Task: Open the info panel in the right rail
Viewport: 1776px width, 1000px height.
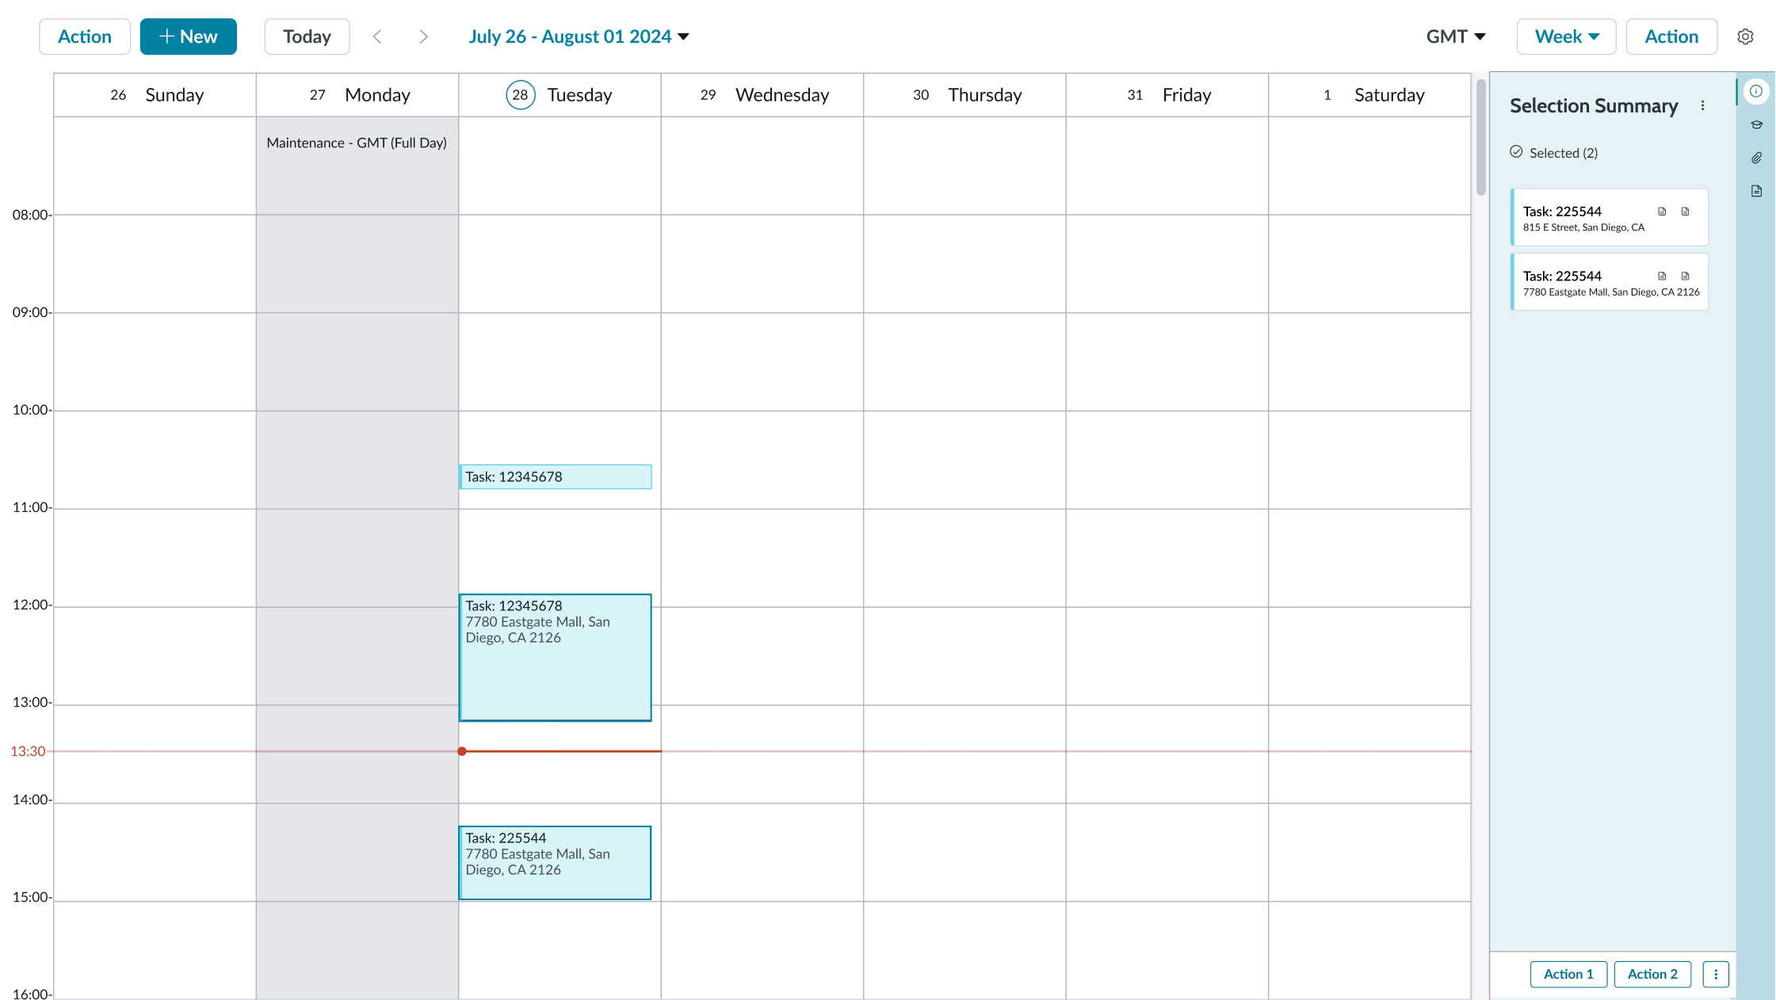Action: tap(1756, 91)
